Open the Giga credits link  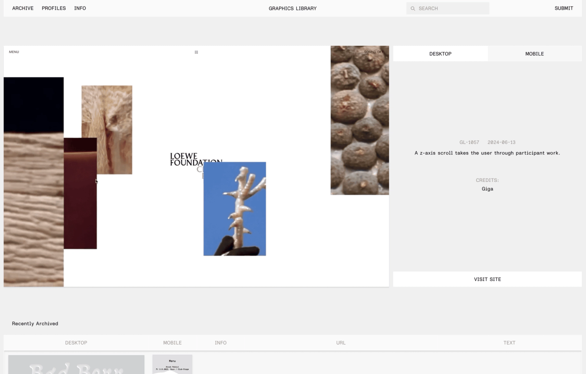click(487, 189)
